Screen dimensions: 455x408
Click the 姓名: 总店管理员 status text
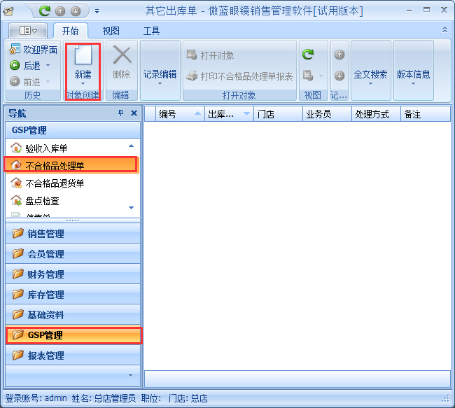pyautogui.click(x=104, y=398)
